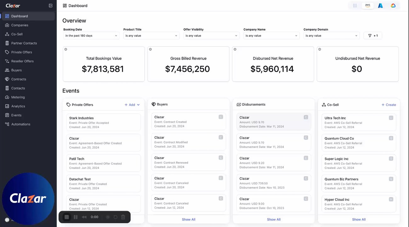
Task: Show all Disbursements events
Action: tap(274, 219)
